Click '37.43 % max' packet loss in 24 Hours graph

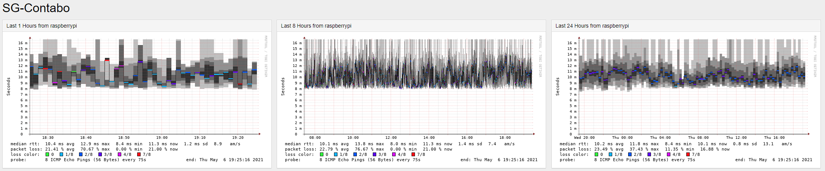coord(644,149)
